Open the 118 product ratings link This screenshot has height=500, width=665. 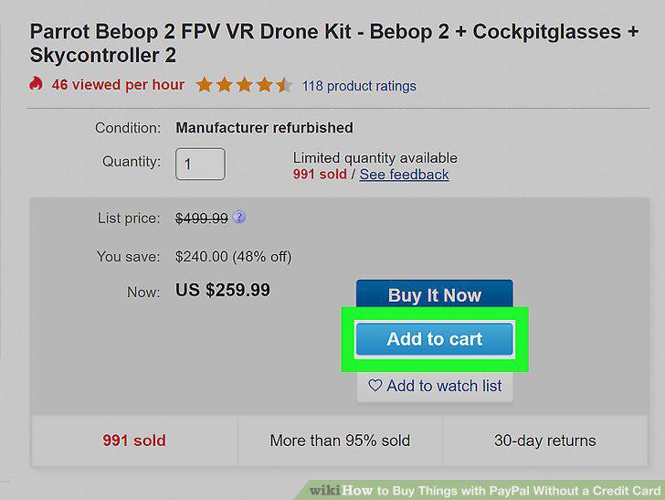(x=359, y=86)
